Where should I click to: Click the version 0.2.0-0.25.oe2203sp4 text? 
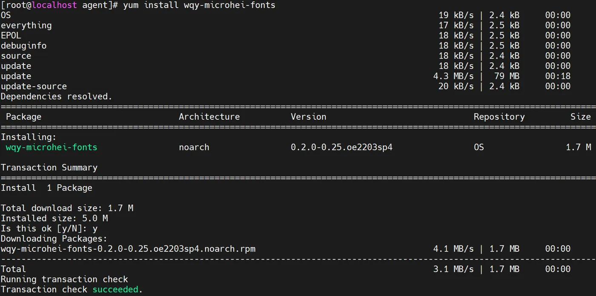[x=341, y=147]
